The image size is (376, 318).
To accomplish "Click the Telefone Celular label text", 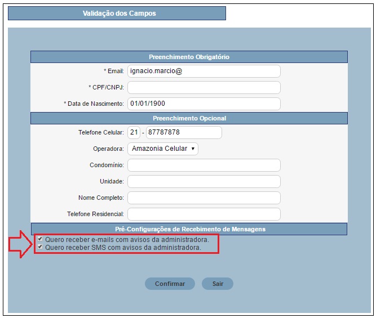I will point(100,133).
